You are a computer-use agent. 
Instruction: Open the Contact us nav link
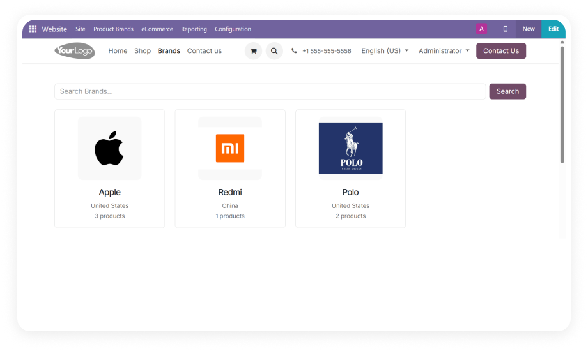click(x=205, y=50)
